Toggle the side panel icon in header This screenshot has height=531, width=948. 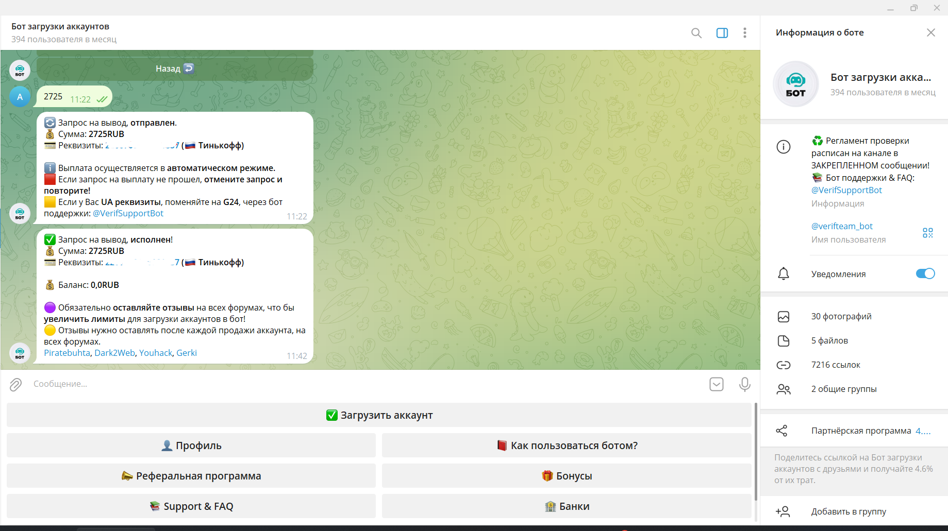722,33
